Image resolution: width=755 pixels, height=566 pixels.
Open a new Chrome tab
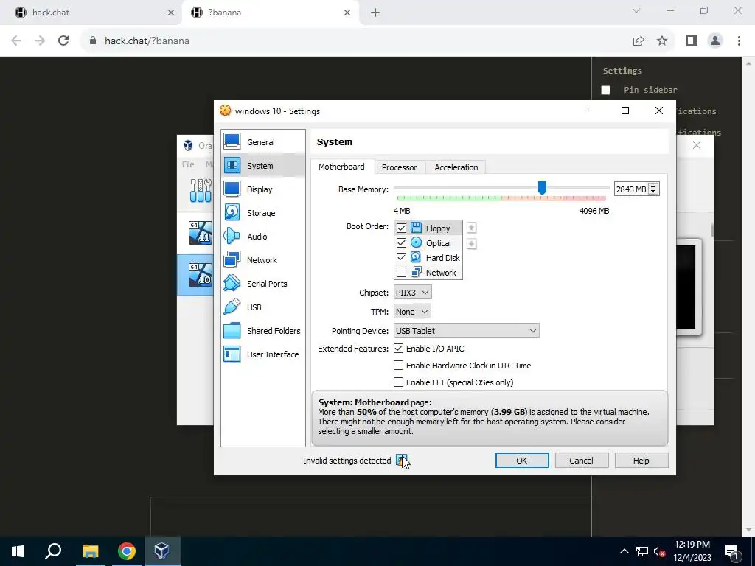coord(375,13)
